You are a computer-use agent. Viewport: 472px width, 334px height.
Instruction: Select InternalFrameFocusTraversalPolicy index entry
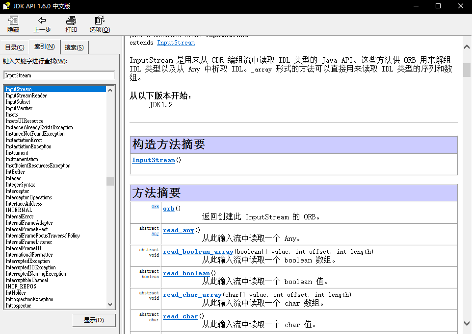[x=43, y=236]
